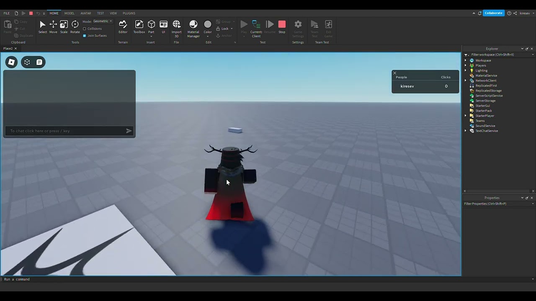The image size is (536, 301).
Task: Click the Explorer filter funnel icon
Action: click(466, 55)
